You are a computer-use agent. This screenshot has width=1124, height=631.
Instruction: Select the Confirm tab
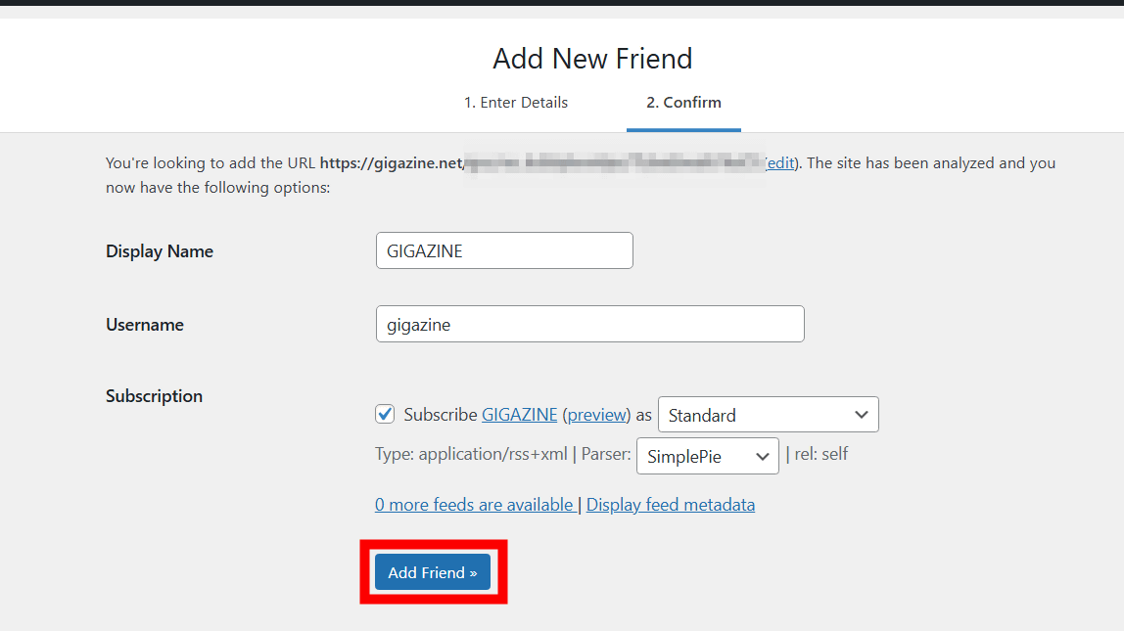click(683, 103)
